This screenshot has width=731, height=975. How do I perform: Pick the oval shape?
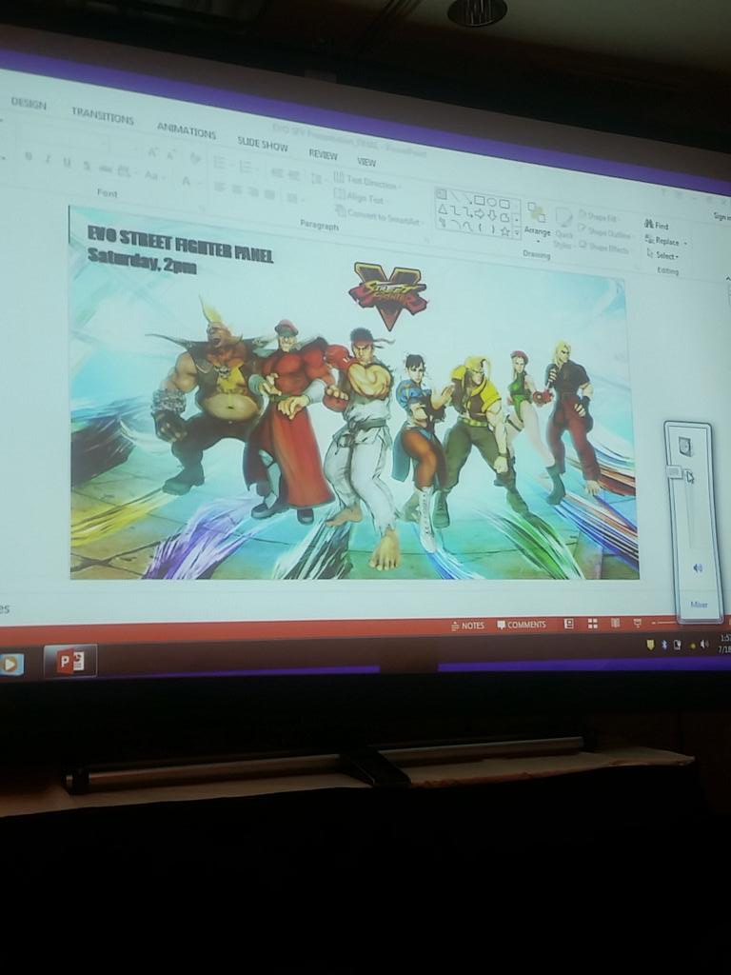(492, 202)
